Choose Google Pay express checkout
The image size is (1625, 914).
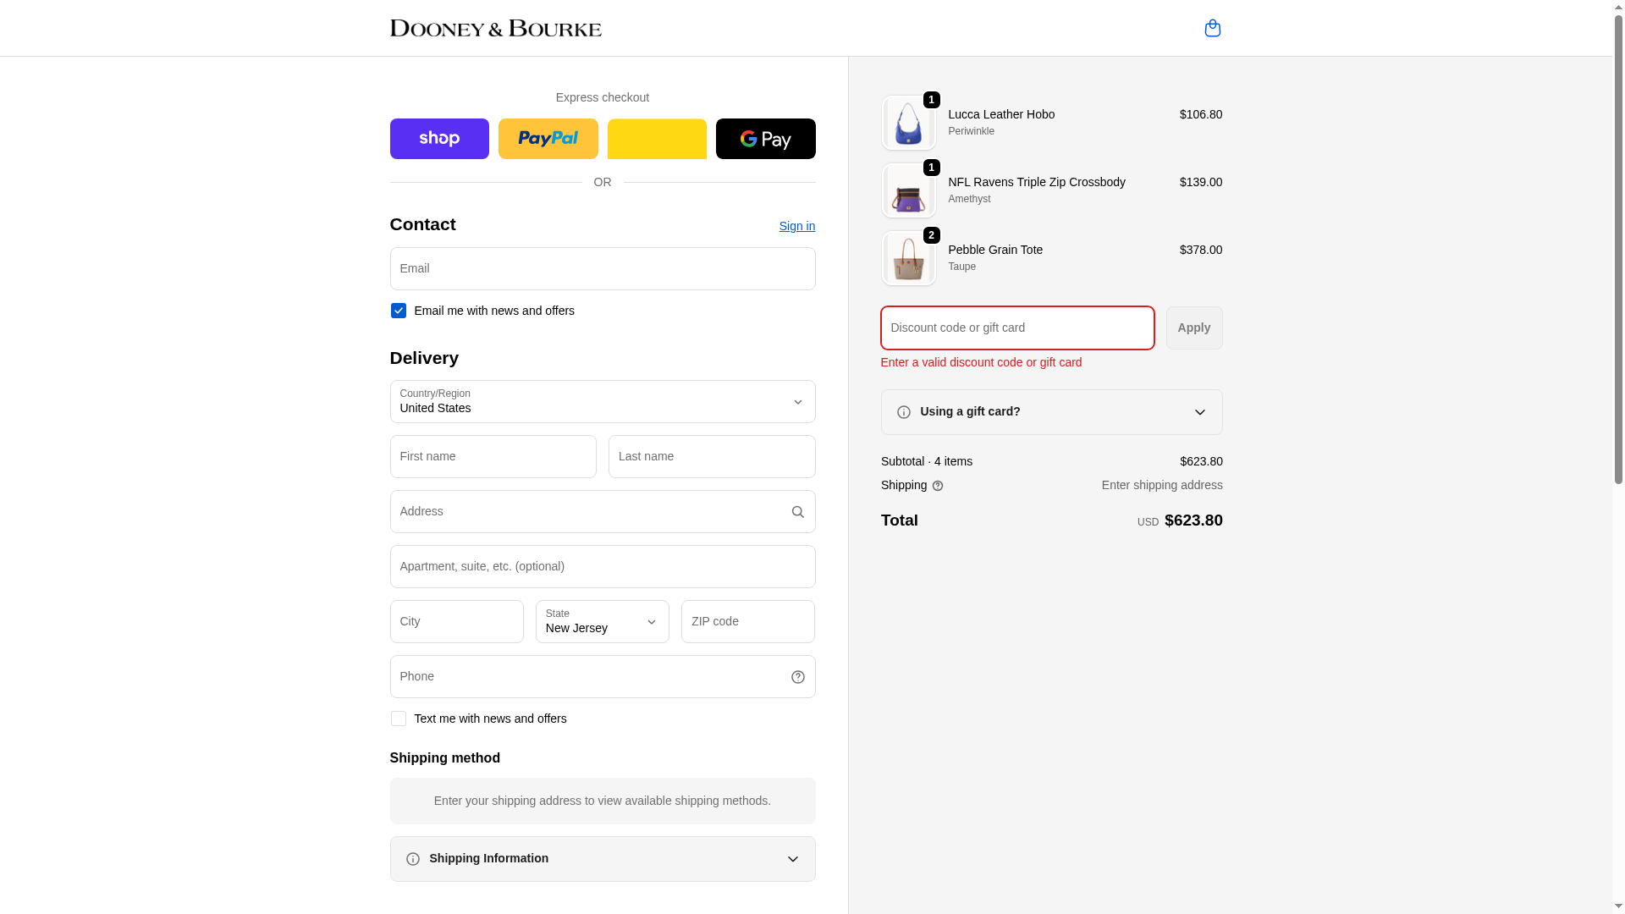765,139
